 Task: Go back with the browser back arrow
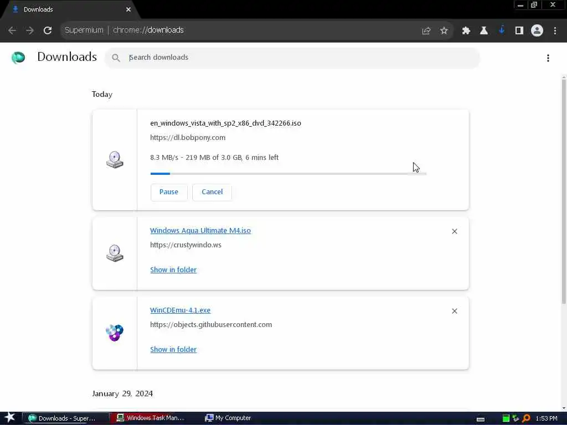click(12, 30)
